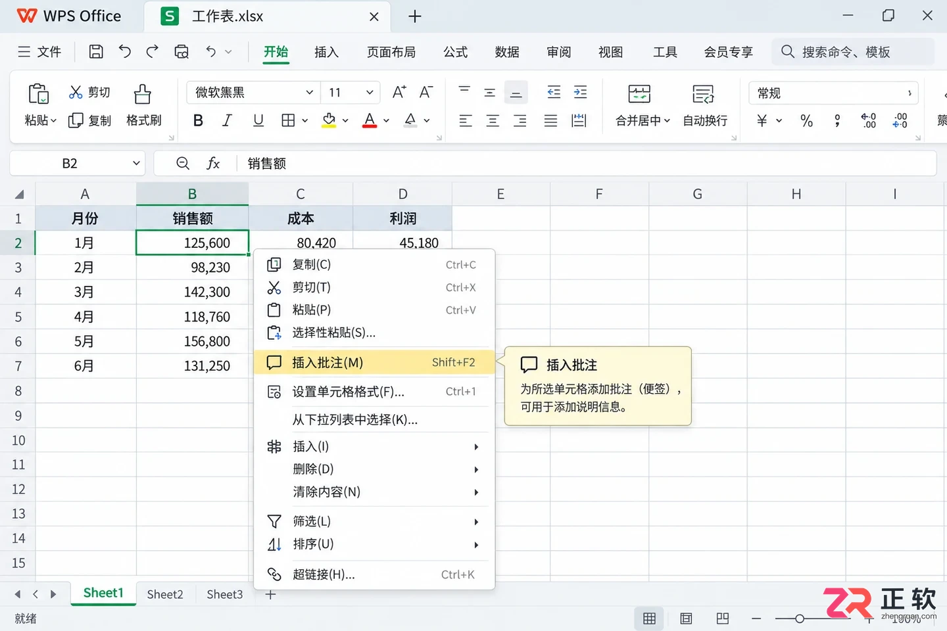Click zoom magnifier in formula bar
The width and height of the screenshot is (947, 631).
coord(183,163)
